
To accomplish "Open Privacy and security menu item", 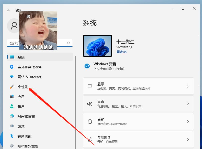I will point(28,146).
